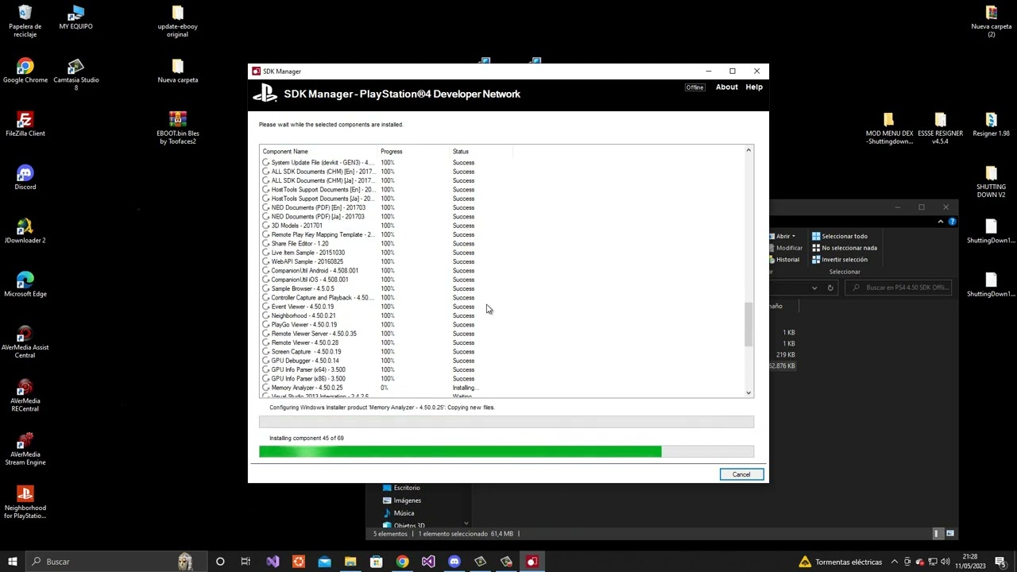Viewport: 1017px width, 572px height.
Task: Select ESSSE RESIGNER v4.5.4 folder
Action: click(x=940, y=128)
